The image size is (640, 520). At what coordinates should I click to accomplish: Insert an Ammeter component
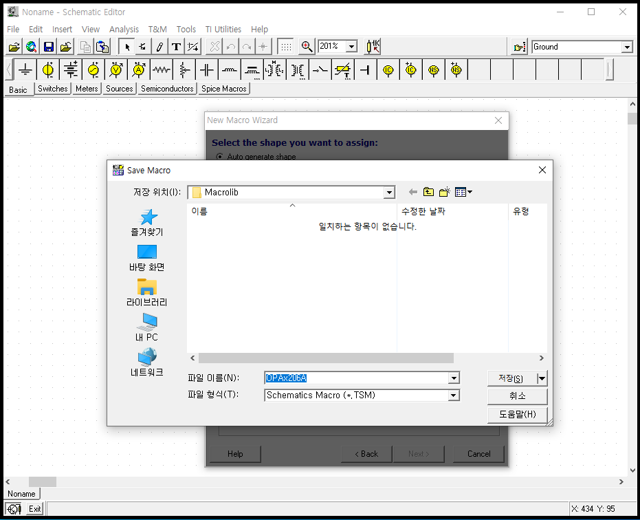tap(139, 70)
